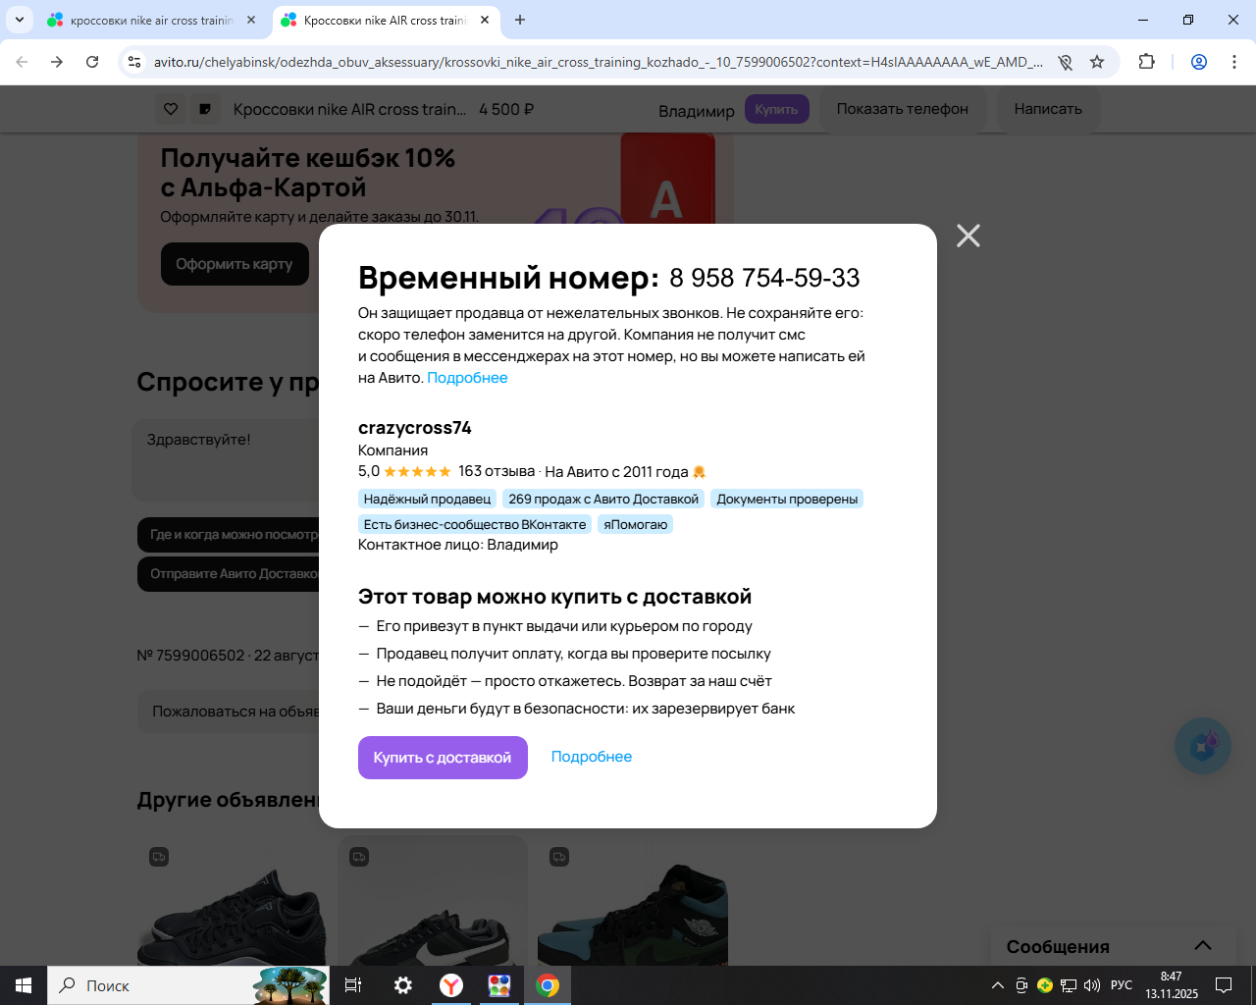The width and height of the screenshot is (1256, 1005).
Task: Open the browser extensions puzzle icon
Action: pyautogui.click(x=1146, y=62)
